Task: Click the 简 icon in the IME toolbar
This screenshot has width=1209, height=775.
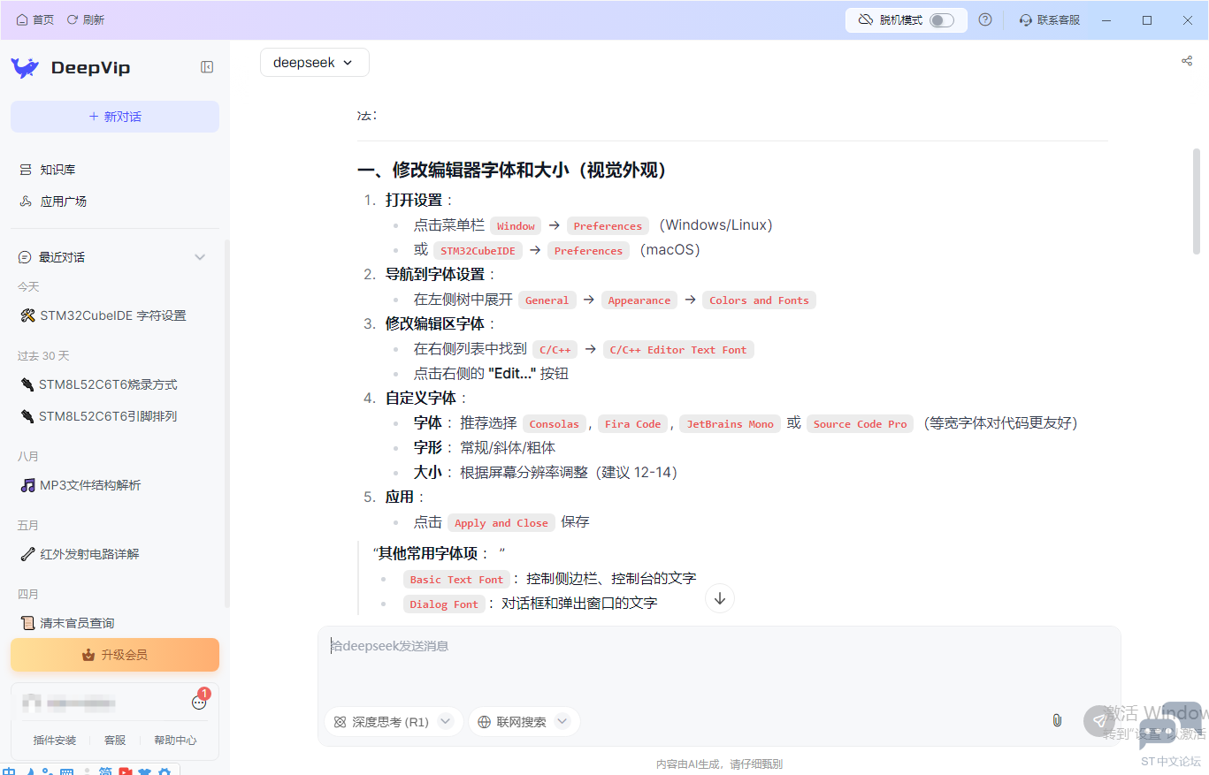Action: [105, 772]
